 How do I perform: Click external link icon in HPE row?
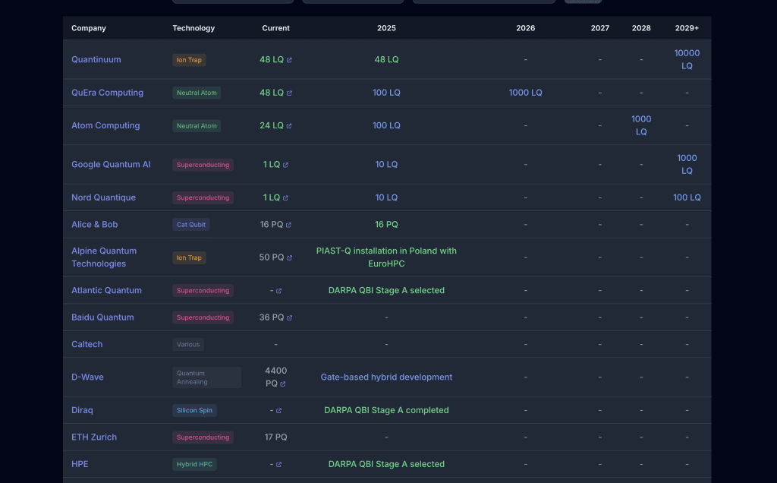point(278,465)
